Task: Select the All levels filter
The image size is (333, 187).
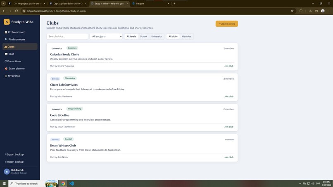Action: (131, 36)
